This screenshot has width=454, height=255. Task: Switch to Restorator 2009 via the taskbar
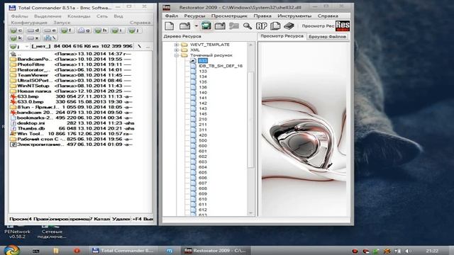216,251
